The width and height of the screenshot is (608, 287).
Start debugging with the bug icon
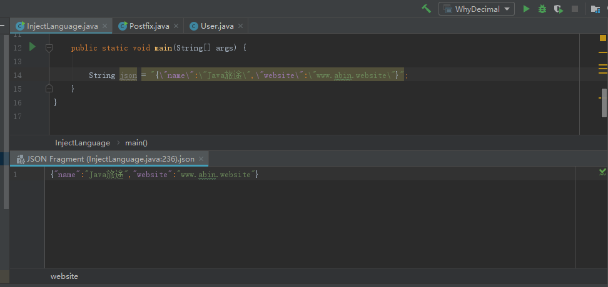click(x=542, y=9)
